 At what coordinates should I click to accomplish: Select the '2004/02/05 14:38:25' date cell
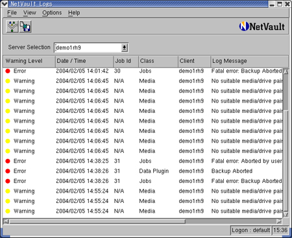pyautogui.click(x=82, y=161)
